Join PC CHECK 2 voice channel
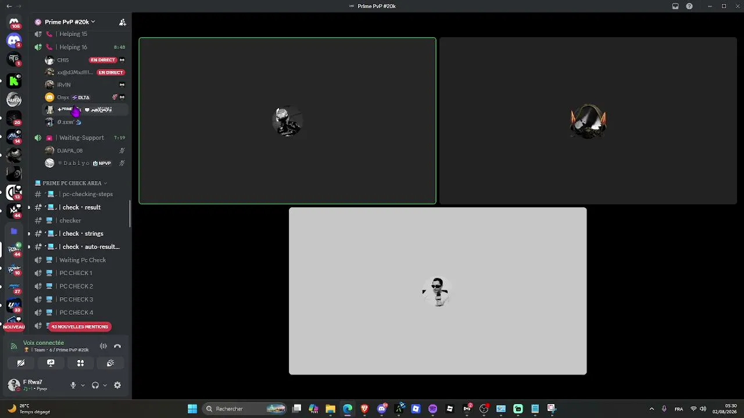The height and width of the screenshot is (418, 744). [x=80, y=286]
